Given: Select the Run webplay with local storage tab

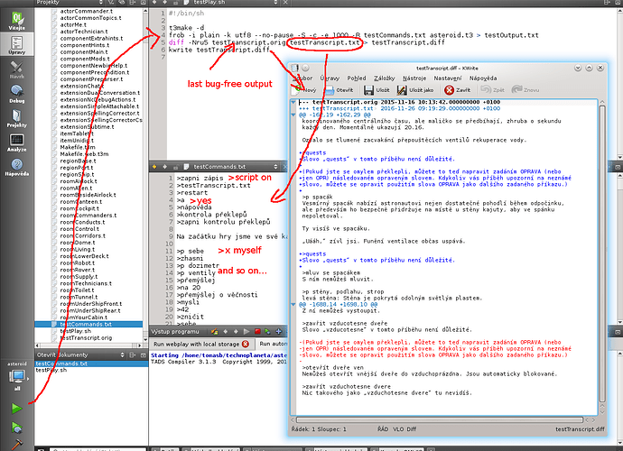Looking at the screenshot, I should click(201, 344).
